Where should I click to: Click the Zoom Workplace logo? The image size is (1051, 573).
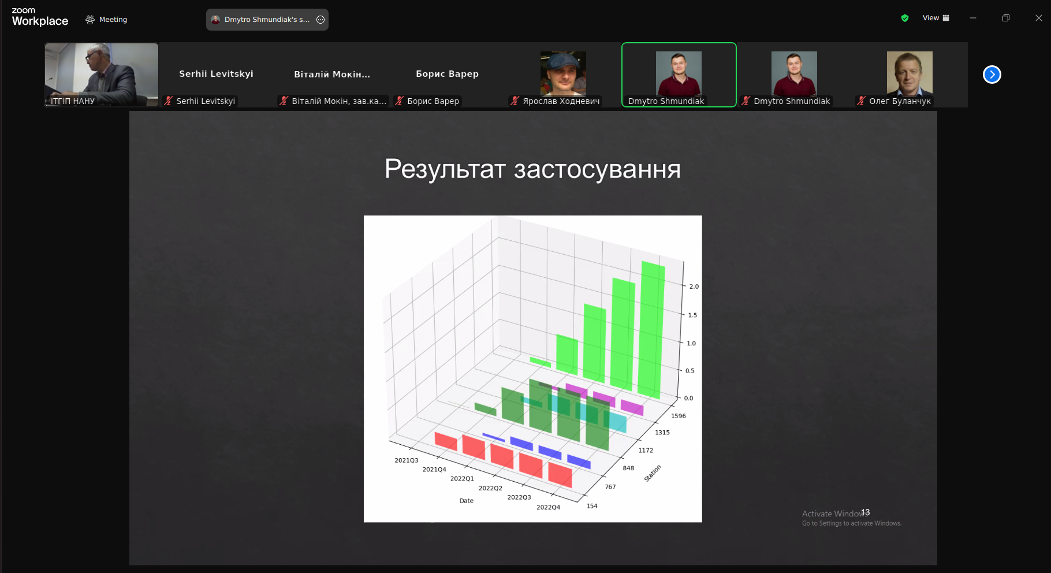click(x=40, y=17)
